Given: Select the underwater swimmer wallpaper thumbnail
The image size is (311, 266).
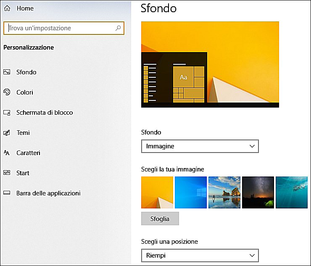Looking at the screenshot, I should [x=292, y=192].
